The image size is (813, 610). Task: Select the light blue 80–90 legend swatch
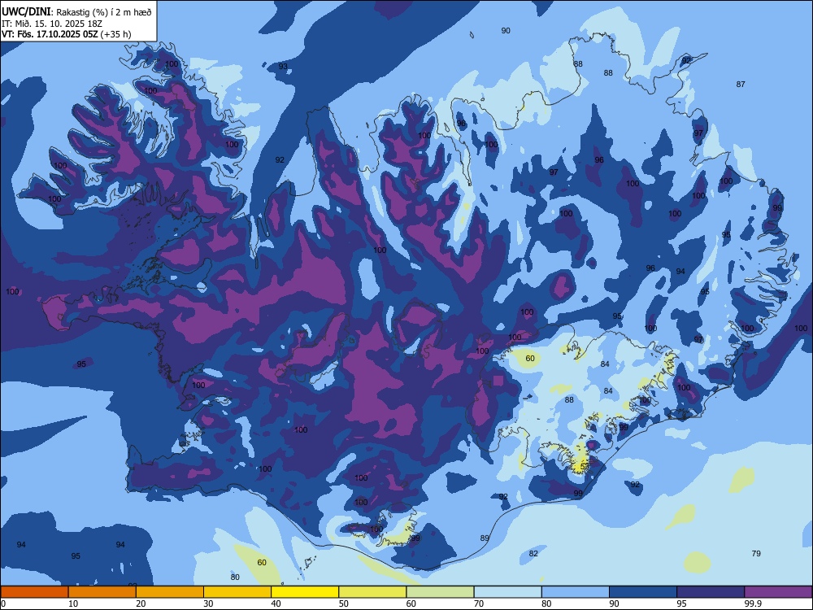(575, 592)
